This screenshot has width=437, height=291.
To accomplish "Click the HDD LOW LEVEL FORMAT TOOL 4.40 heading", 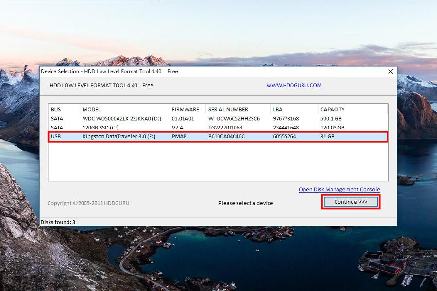I will 93,85.
